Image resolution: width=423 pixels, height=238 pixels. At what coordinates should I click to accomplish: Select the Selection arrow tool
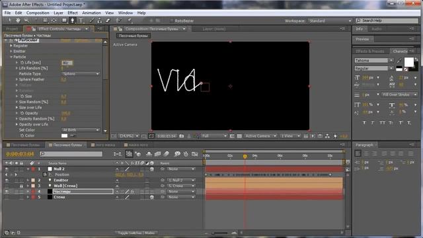coord(10,20)
